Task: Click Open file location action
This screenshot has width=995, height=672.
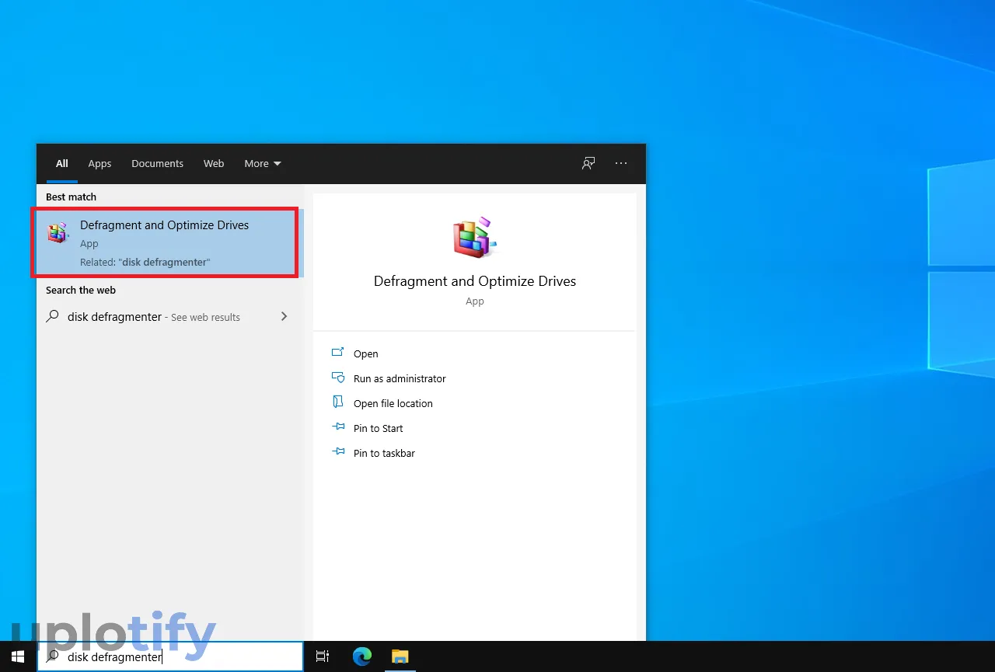Action: point(393,403)
